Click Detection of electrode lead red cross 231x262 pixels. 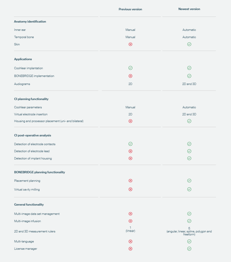pyautogui.click(x=130, y=151)
